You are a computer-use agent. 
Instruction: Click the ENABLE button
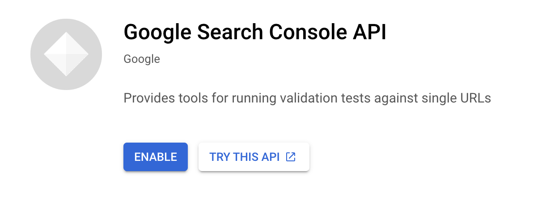point(156,157)
